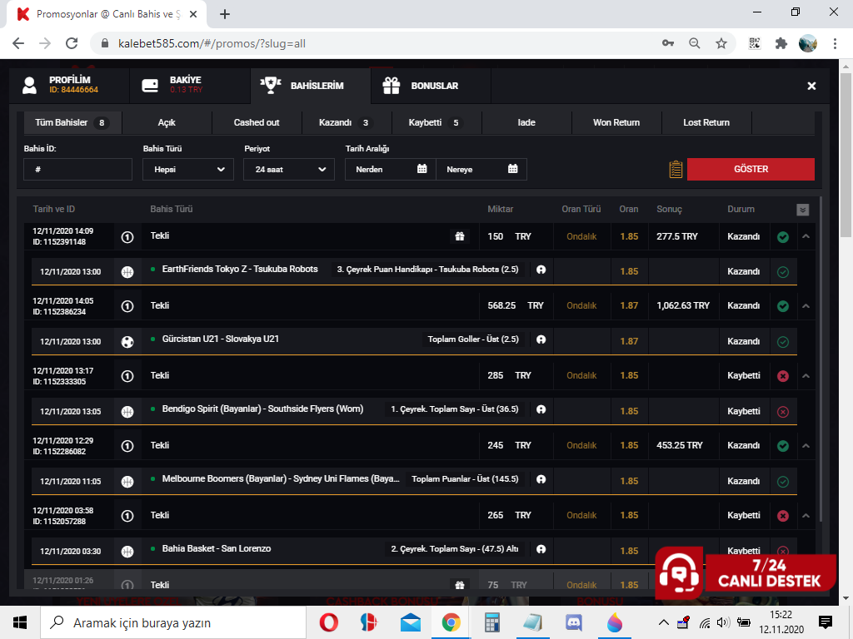This screenshot has width=853, height=639.
Task: Bookmark this page with the star icon
Action: pyautogui.click(x=721, y=43)
